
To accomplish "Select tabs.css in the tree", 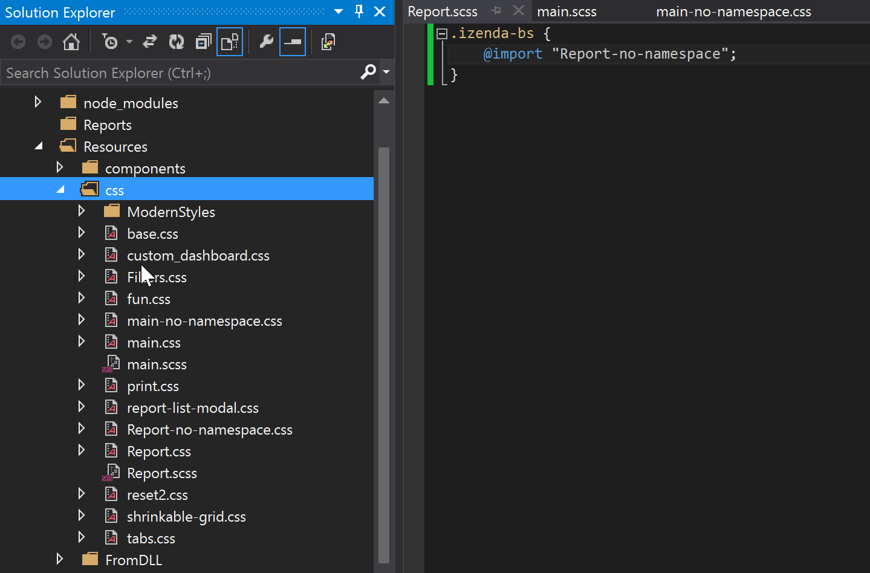I will pos(151,539).
